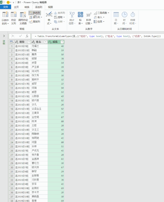The height and width of the screenshot is (202, 164).
Task: Open filter dropdown for 班级 column
Action: pyautogui.click(x=29, y=42)
